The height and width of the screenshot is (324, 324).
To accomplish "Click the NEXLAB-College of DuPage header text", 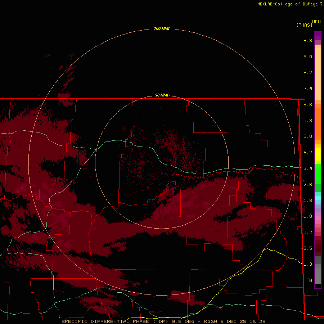I will (287, 4).
